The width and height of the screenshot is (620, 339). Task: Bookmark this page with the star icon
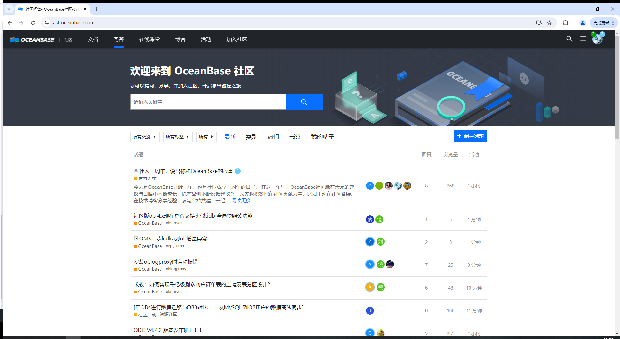pyautogui.click(x=549, y=23)
